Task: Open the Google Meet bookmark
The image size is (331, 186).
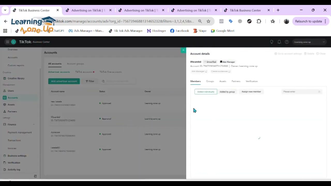Action: (222, 31)
